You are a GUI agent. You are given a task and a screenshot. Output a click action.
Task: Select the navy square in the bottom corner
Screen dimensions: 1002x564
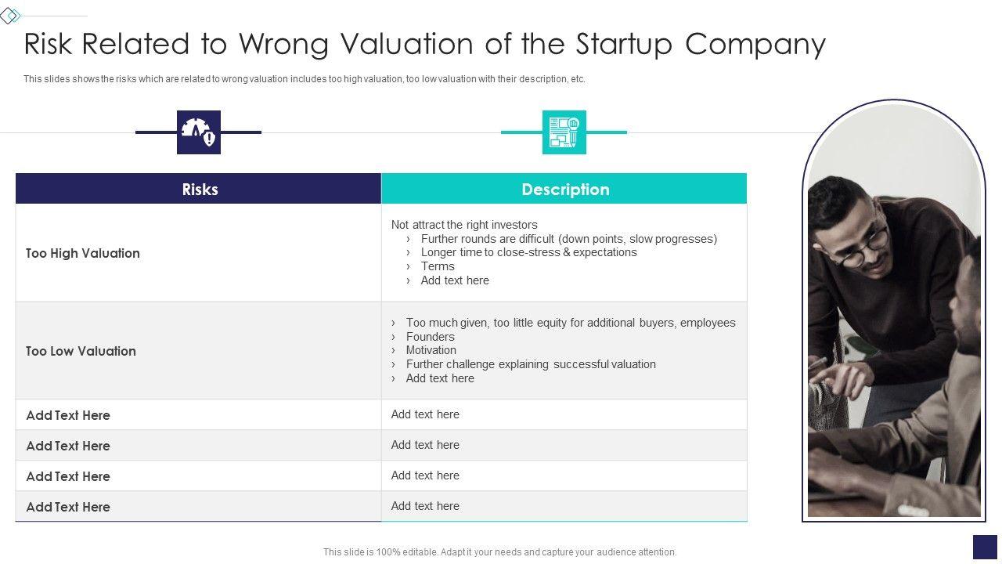(x=984, y=547)
